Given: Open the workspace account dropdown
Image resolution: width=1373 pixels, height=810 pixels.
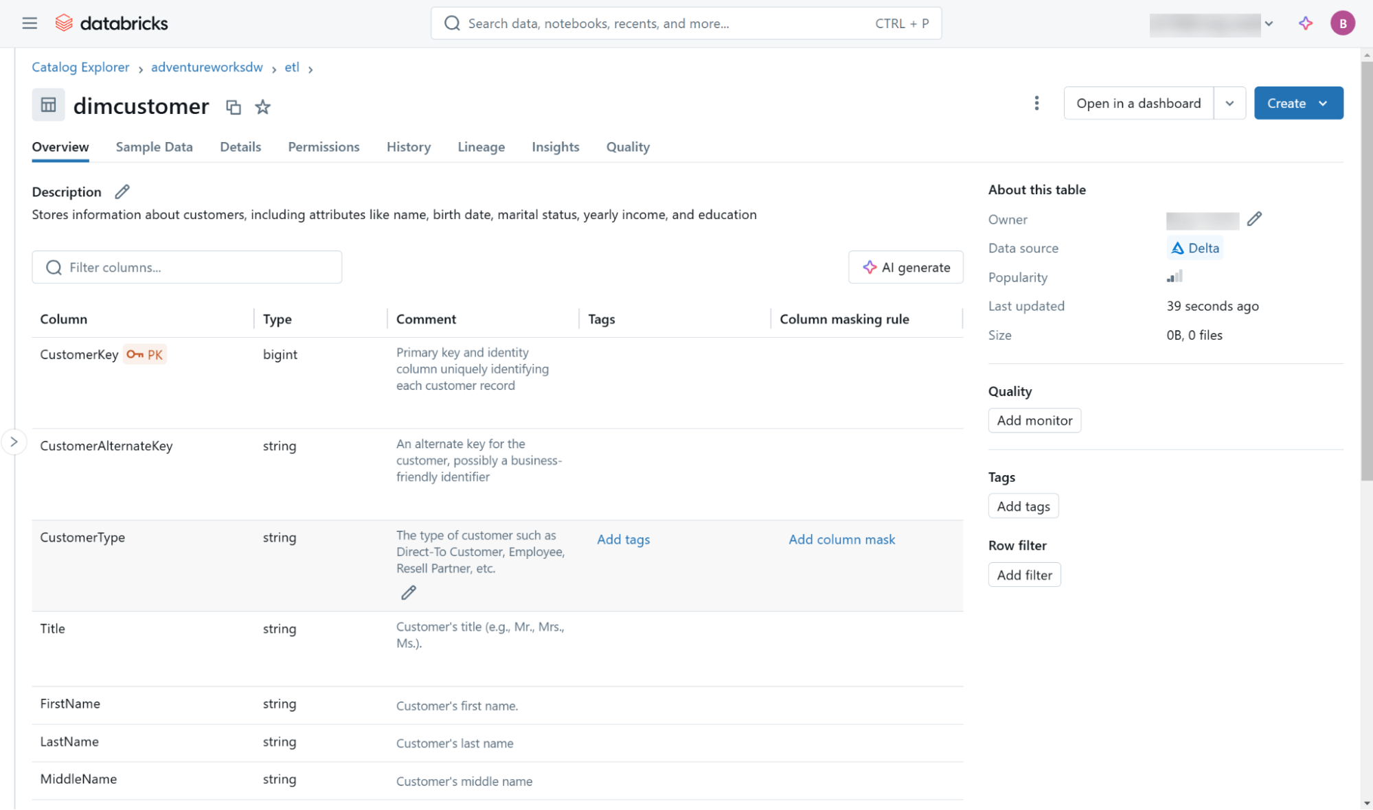Looking at the screenshot, I should [x=1267, y=23].
